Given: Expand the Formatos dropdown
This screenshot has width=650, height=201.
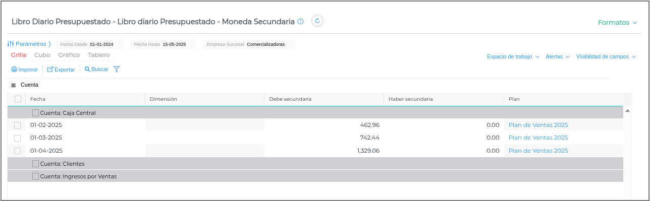Looking at the screenshot, I should tap(617, 23).
